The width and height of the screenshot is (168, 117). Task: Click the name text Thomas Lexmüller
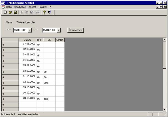pyautogui.click(x=26, y=22)
